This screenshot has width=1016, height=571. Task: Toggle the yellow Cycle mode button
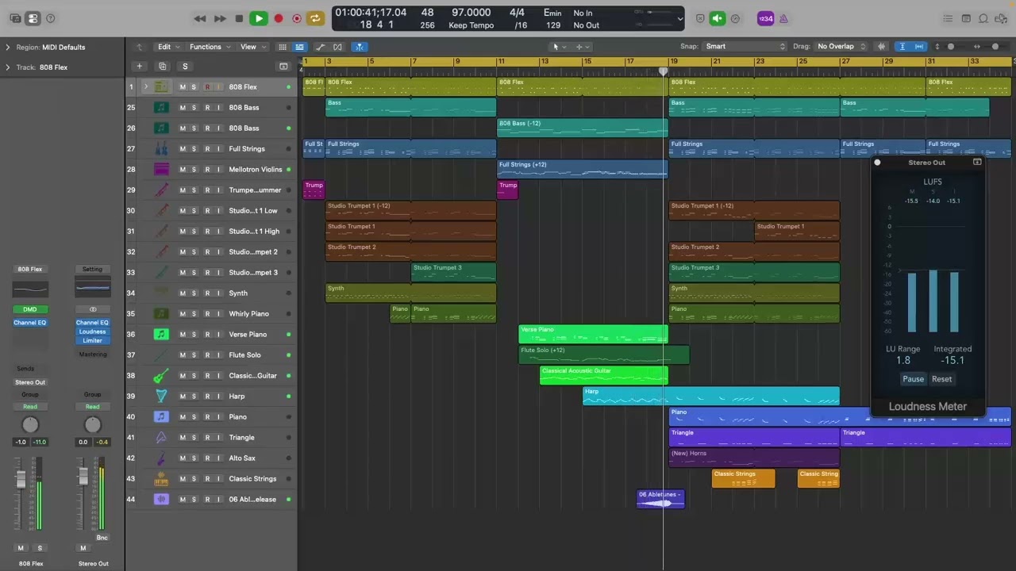pos(315,18)
